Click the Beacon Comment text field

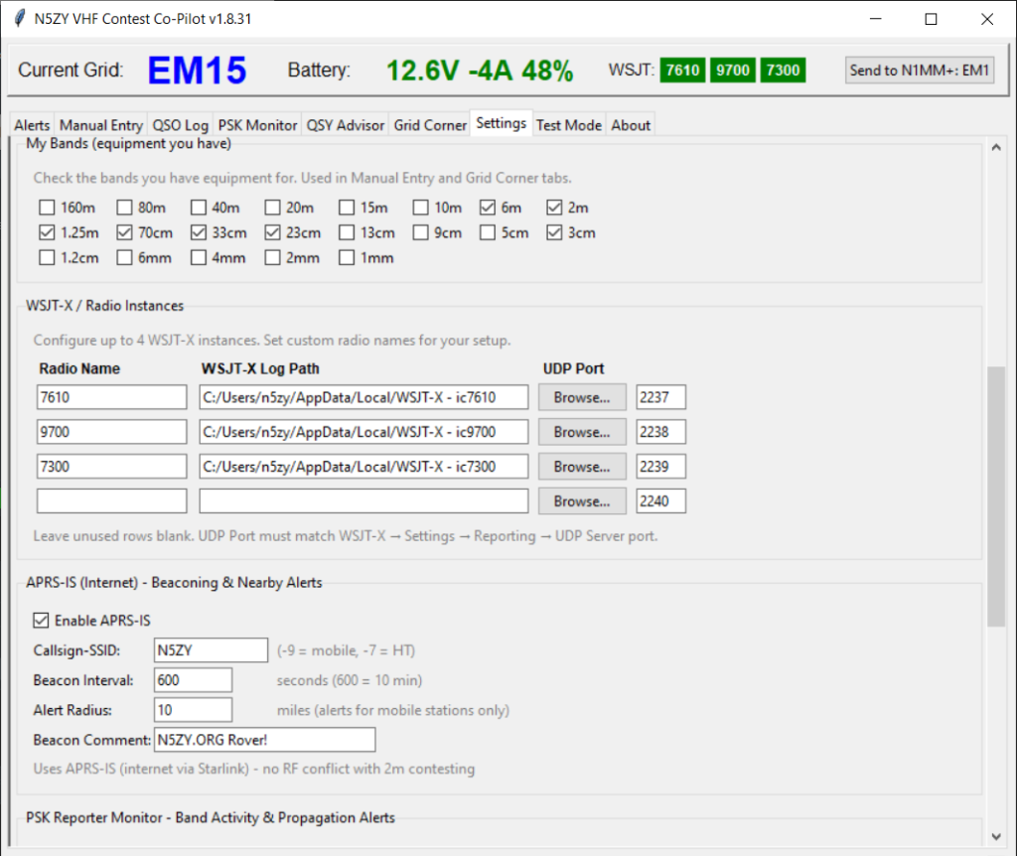click(265, 740)
